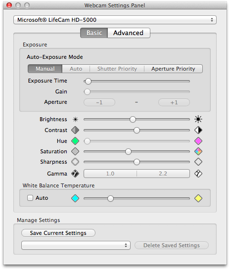Click the cyan white balance diamond

75,198
